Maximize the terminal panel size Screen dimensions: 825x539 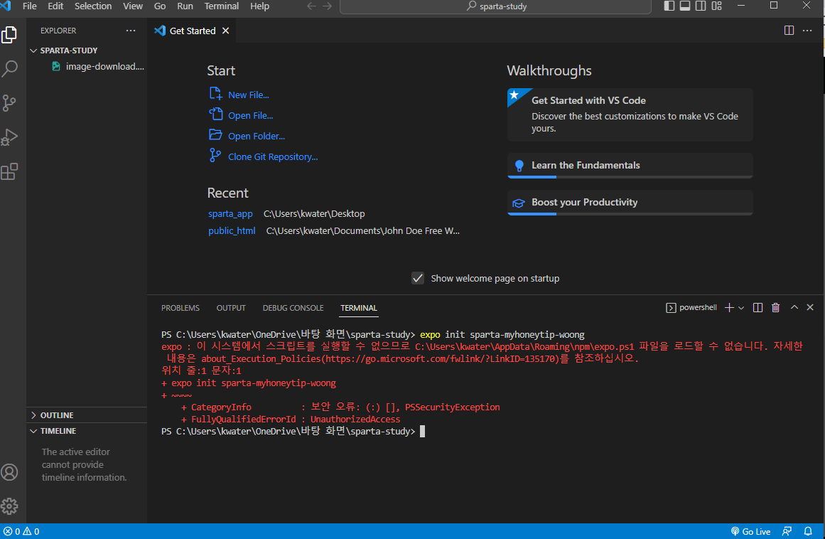point(794,307)
